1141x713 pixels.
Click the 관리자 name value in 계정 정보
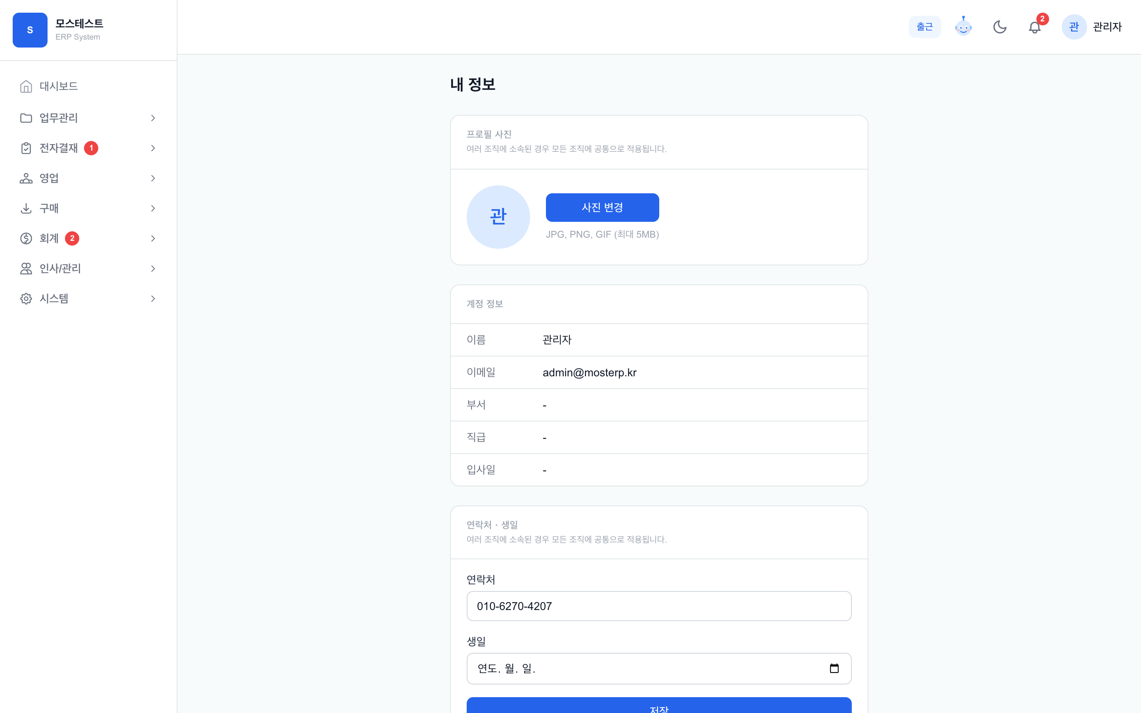(x=557, y=340)
